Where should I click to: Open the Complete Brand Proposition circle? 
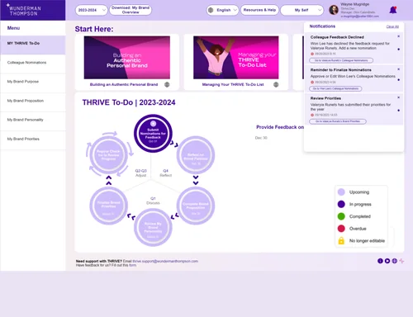click(196, 206)
